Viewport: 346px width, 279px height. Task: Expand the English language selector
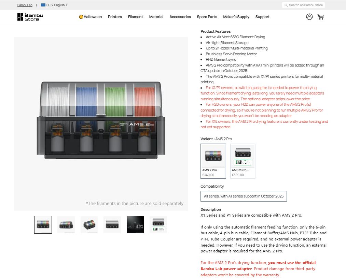(x=61, y=5)
